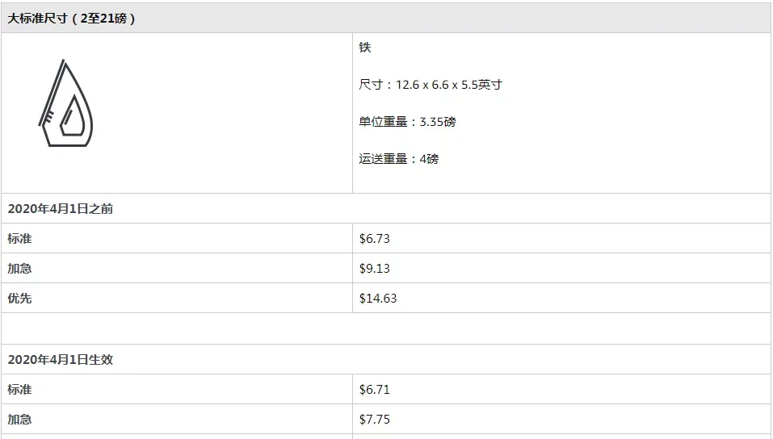Click 加急 label in effective-April section
The width and height of the screenshot is (773, 439).
click(19, 420)
